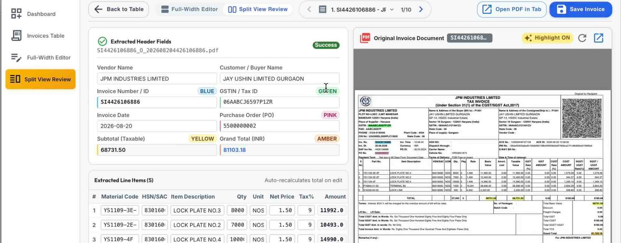Edit unit NOS in row 1
Screen dimensions: 621x243
258,210
